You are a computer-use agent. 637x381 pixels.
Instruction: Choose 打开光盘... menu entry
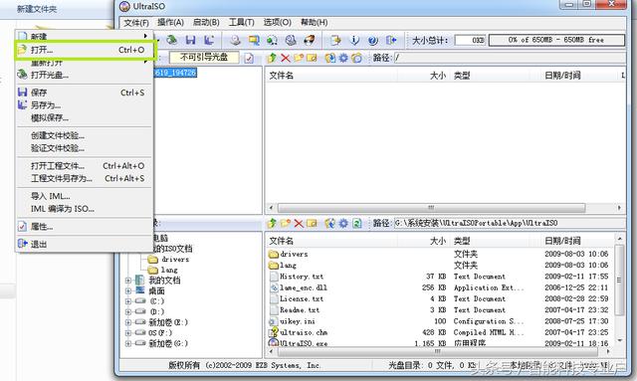(85, 76)
